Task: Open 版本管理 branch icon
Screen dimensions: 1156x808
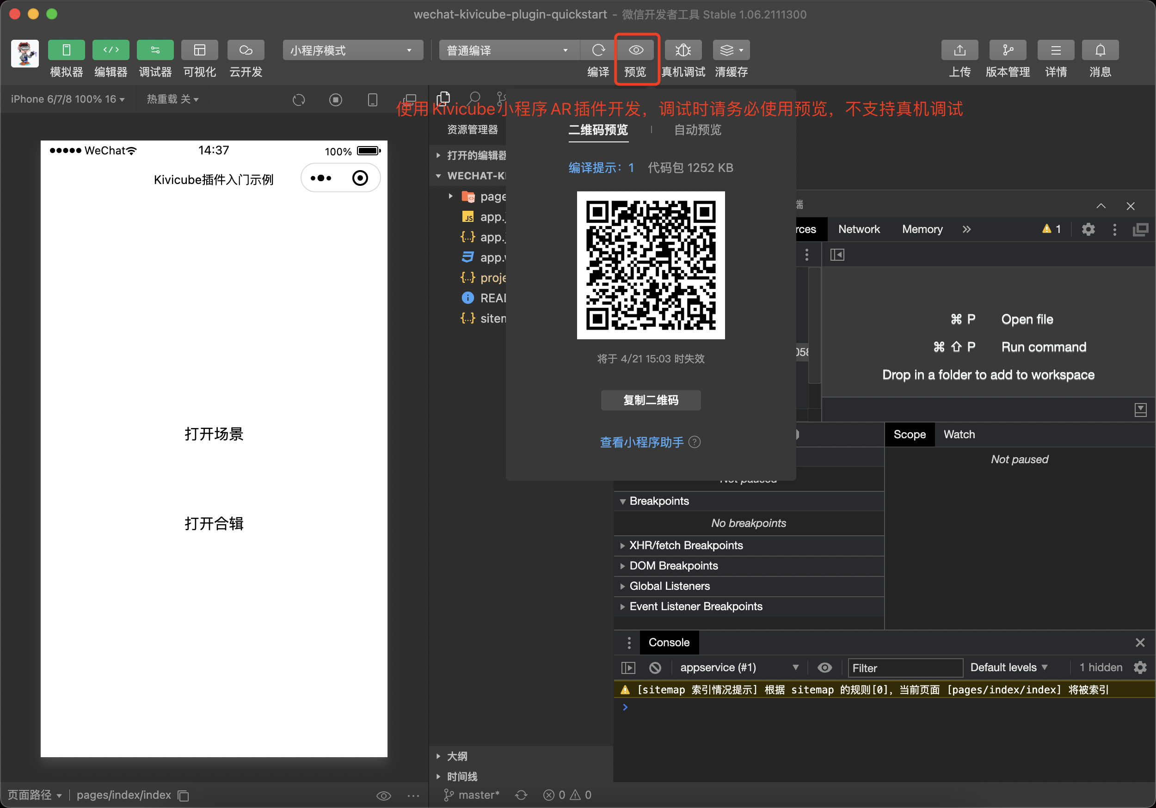Action: pos(1008,50)
